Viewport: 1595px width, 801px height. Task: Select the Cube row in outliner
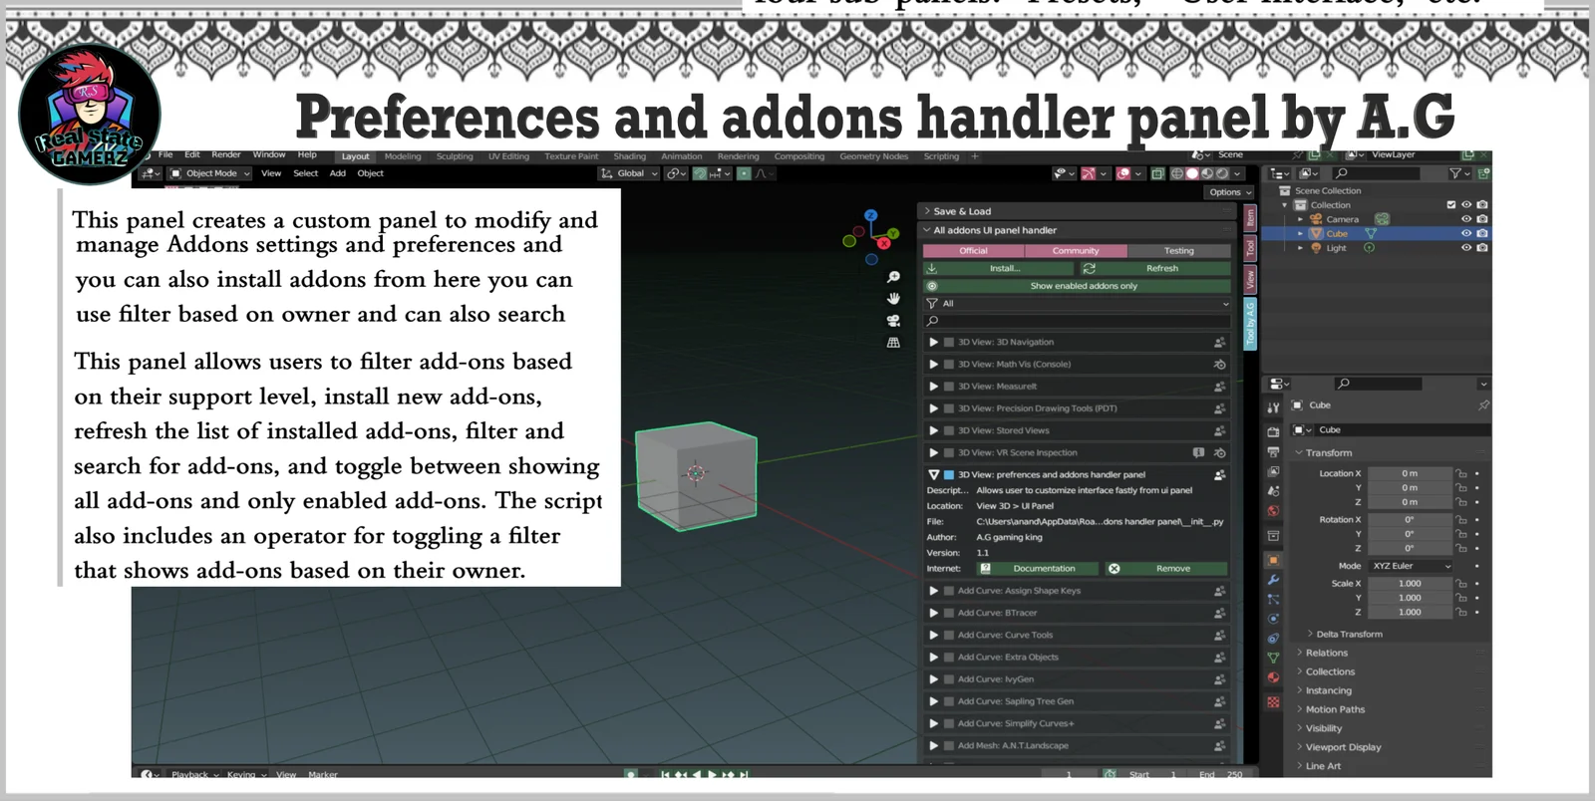[x=1376, y=234]
